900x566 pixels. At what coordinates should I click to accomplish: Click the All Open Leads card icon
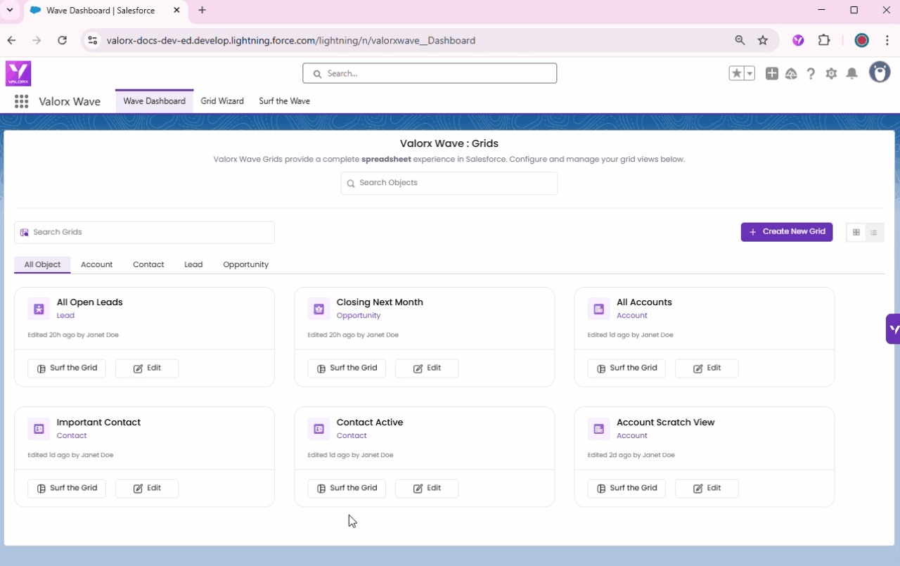point(39,309)
